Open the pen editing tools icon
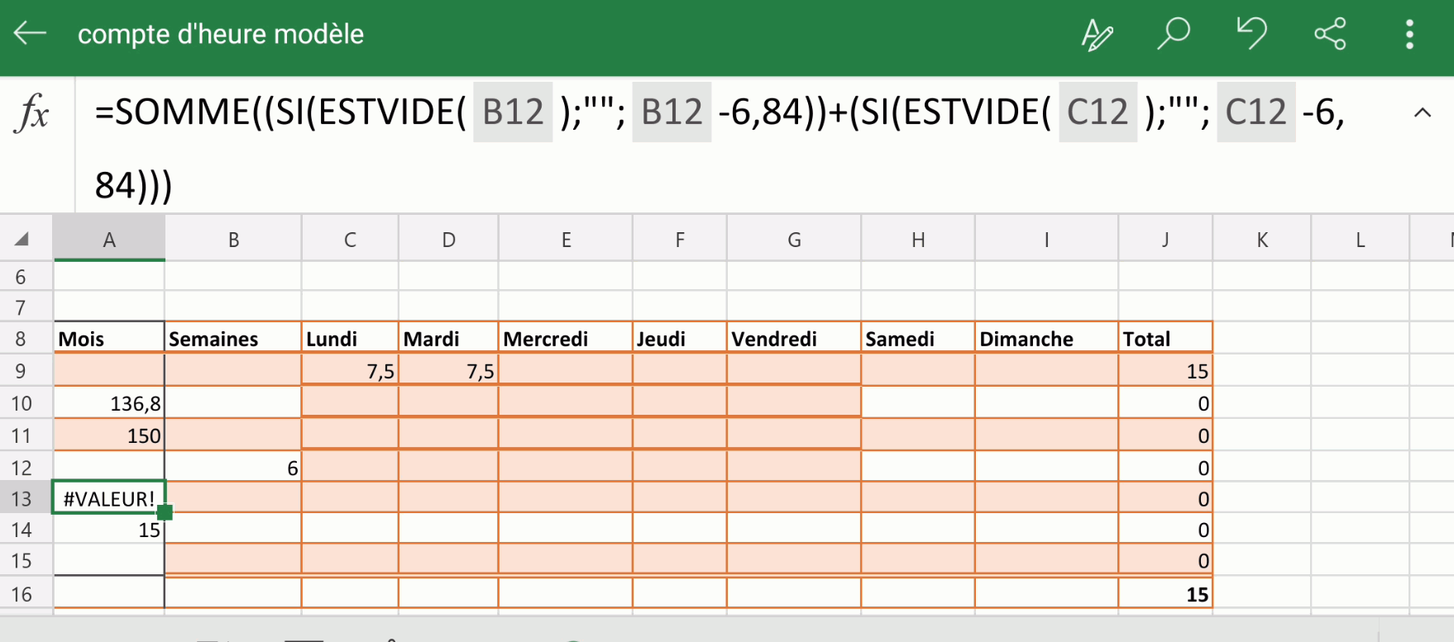Image resolution: width=1454 pixels, height=642 pixels. tap(1097, 35)
